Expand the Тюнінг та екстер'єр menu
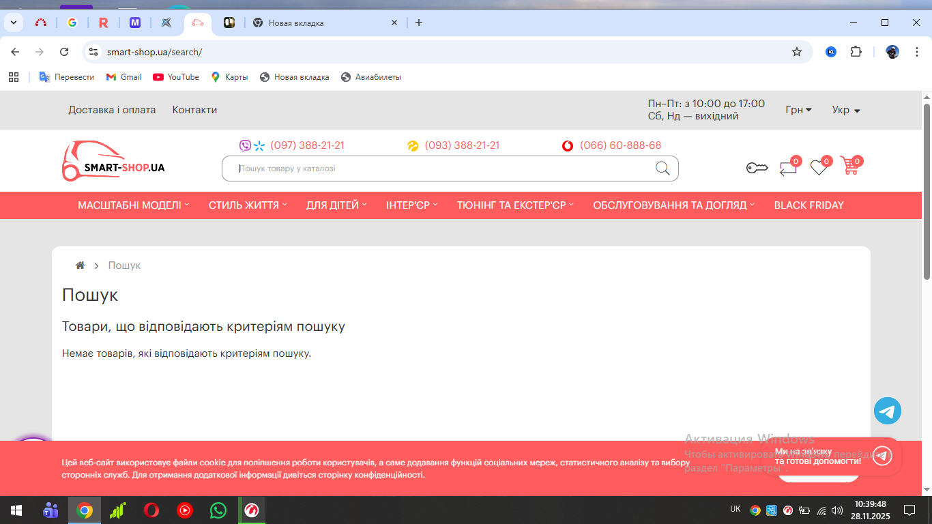This screenshot has height=524, width=932. click(514, 205)
